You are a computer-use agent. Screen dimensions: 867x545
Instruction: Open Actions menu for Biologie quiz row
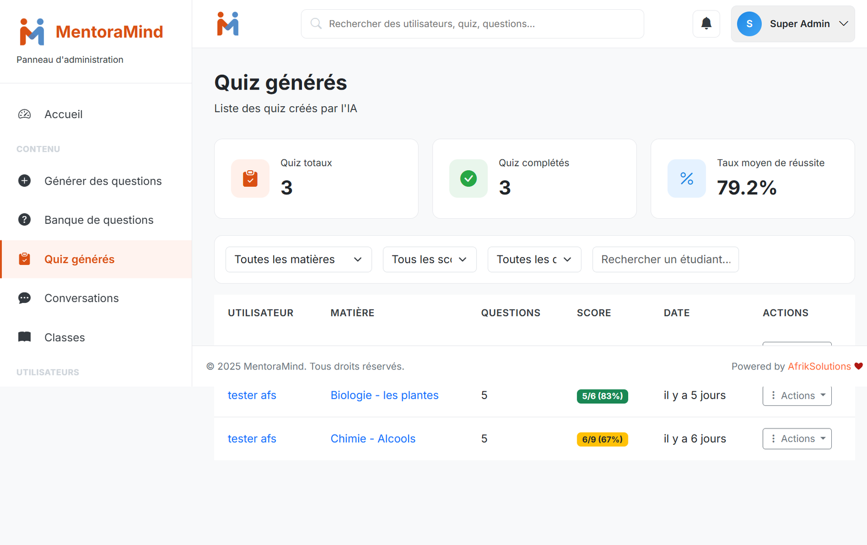pos(797,395)
